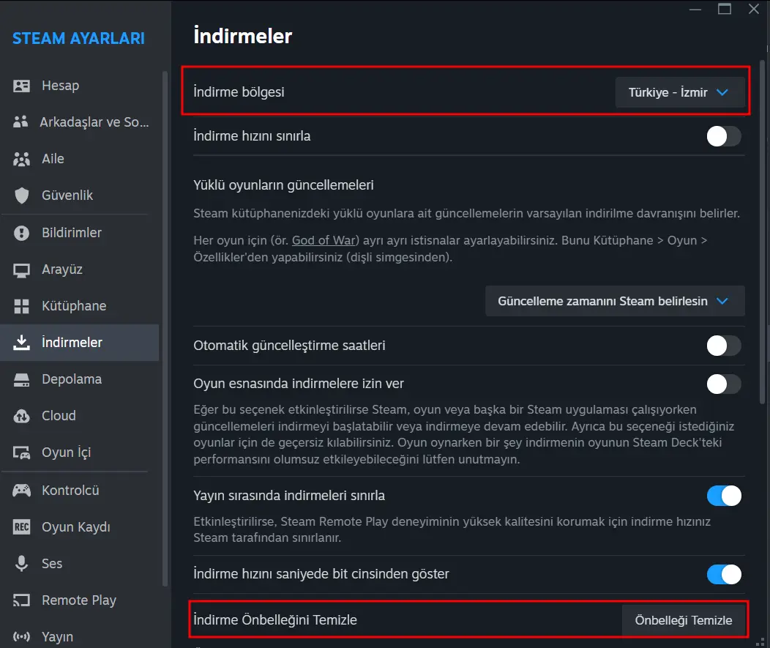Viewport: 770px width, 648px height.
Task: Click the İndirme bölgesi label
Action: point(239,92)
